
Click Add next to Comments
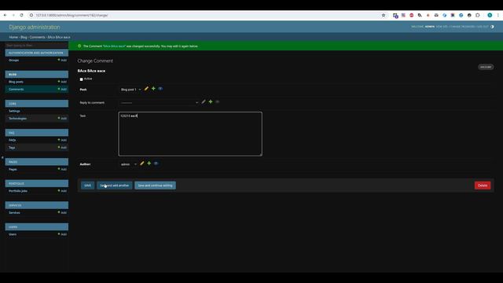click(62, 89)
